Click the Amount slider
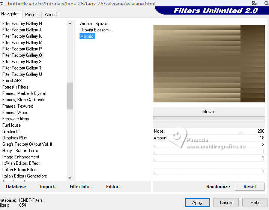Screen dimensions: 269x210 click(209, 138)
